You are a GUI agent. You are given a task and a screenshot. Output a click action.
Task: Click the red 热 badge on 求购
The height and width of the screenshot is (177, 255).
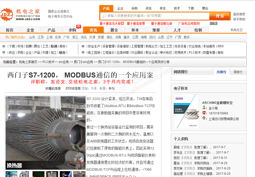(79, 27)
